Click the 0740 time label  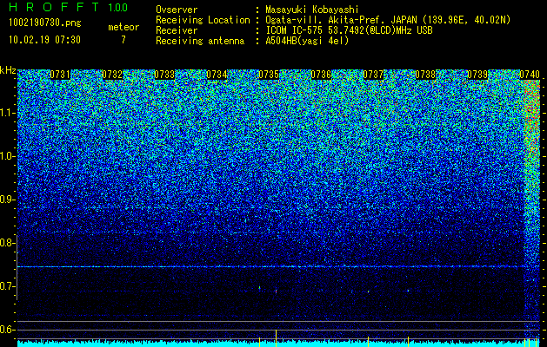coord(530,75)
